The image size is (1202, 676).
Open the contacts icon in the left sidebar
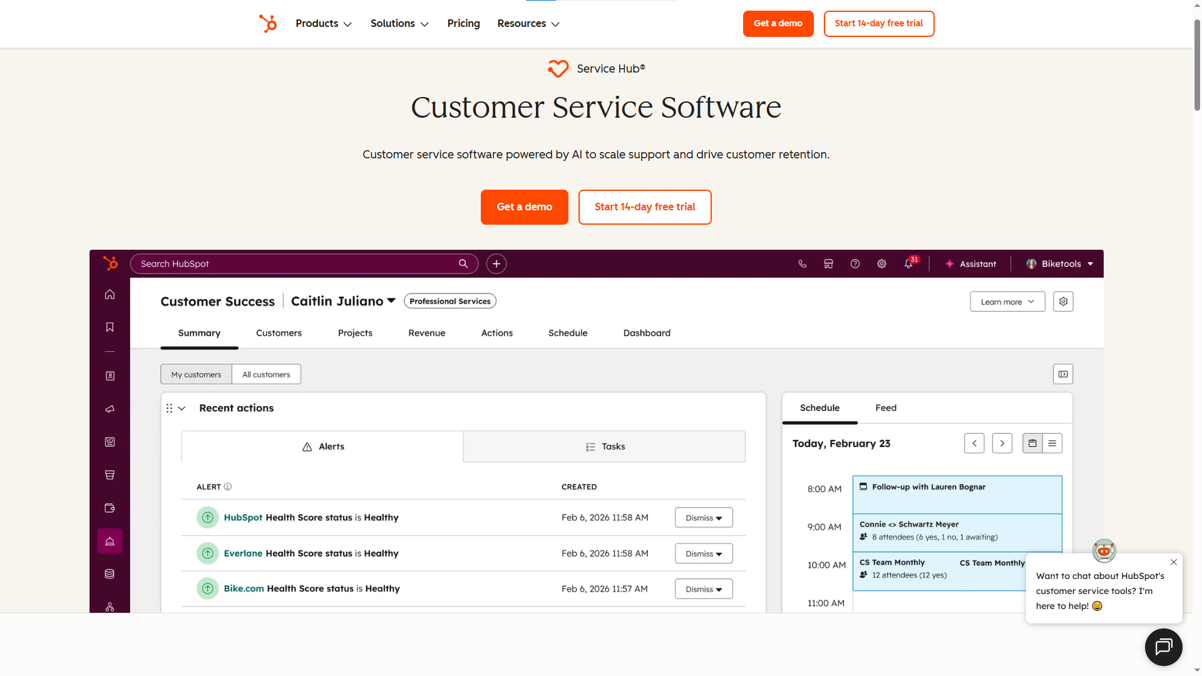coord(110,376)
